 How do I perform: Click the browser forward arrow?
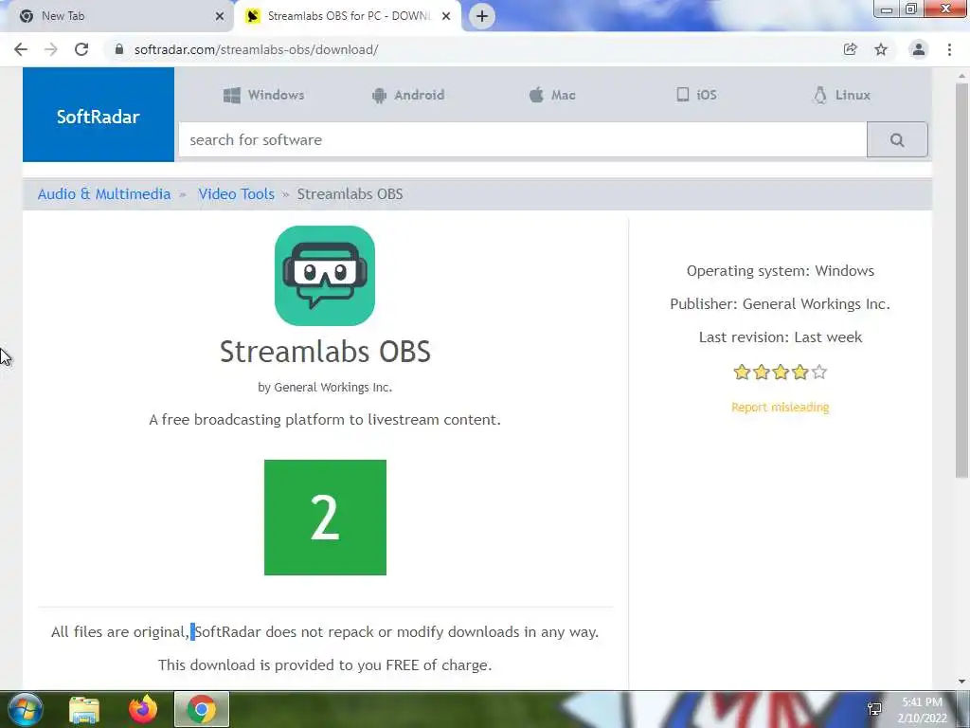[51, 49]
